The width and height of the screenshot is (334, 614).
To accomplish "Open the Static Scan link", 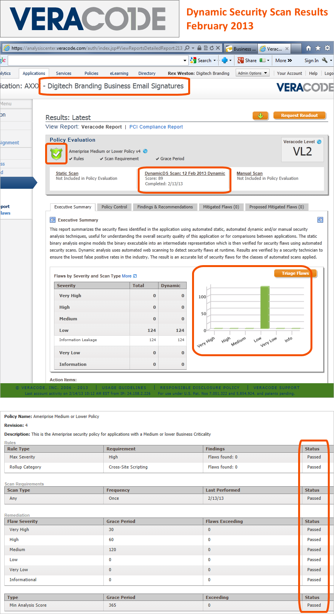I will pyautogui.click(x=67, y=174).
